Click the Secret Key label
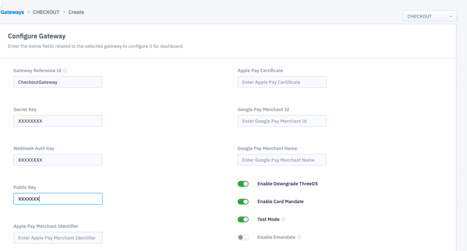This screenshot has width=467, height=251. 25,110
